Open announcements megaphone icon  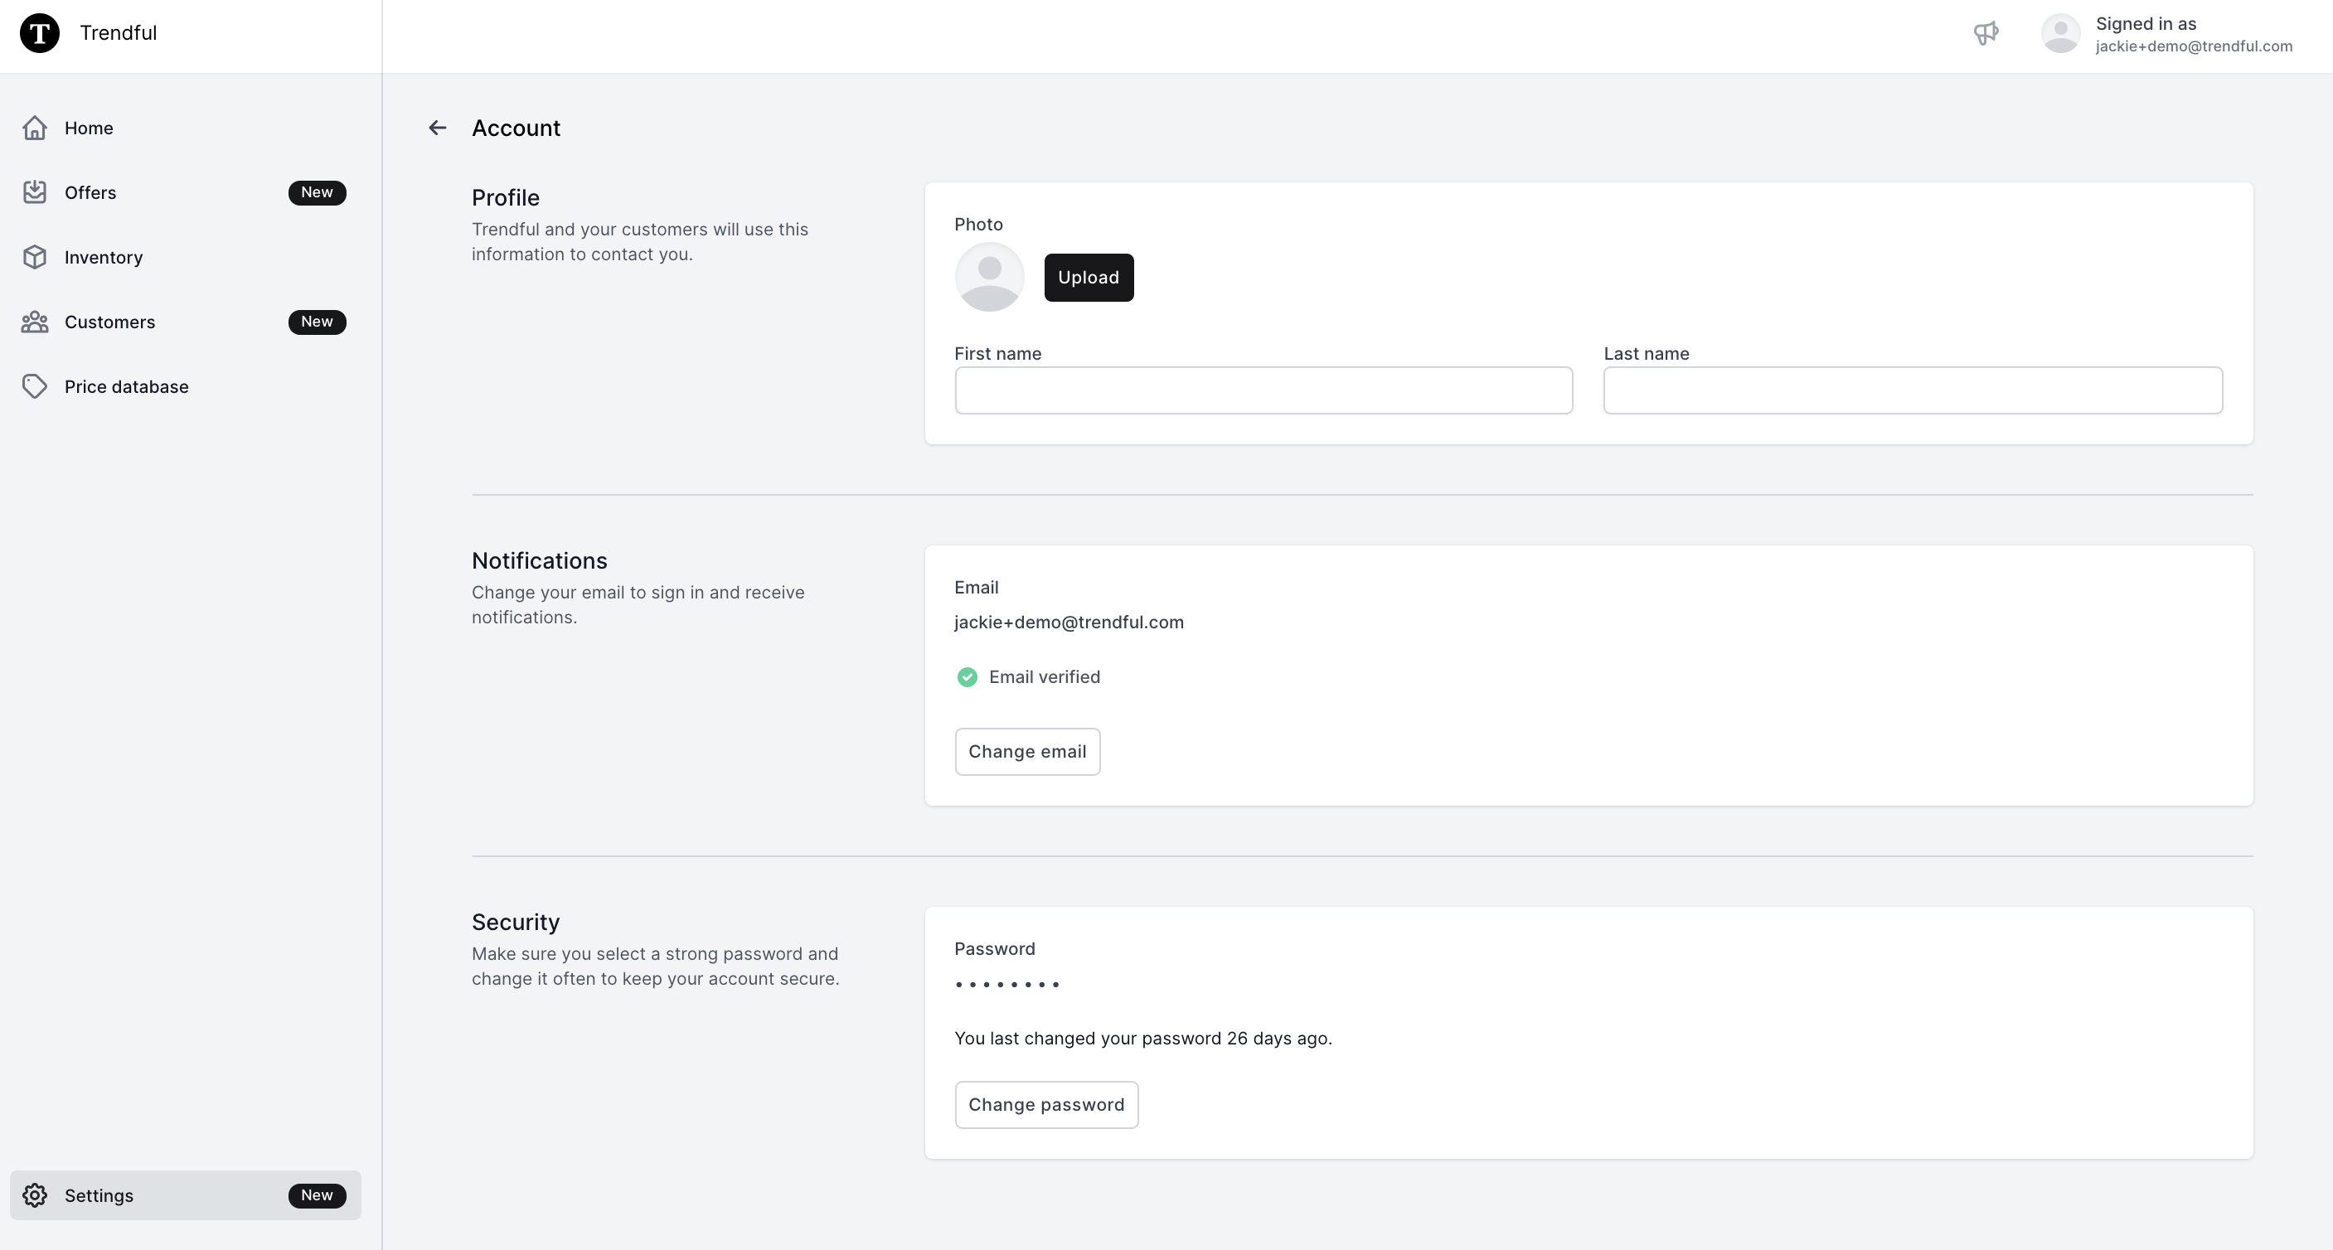pyautogui.click(x=1986, y=33)
